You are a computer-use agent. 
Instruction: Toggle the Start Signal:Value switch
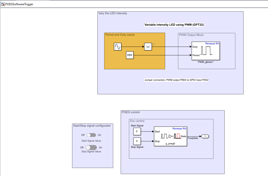pyautogui.click(x=91, y=135)
